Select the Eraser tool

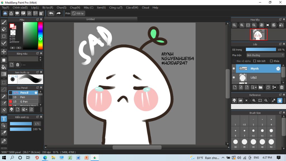(x=4, y=29)
